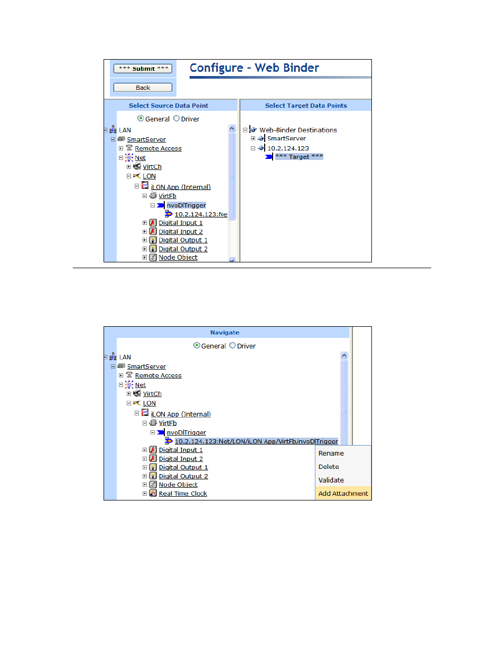The image size is (504, 652).
Task: Expand VirtCh node in source tree
Action: point(129,167)
